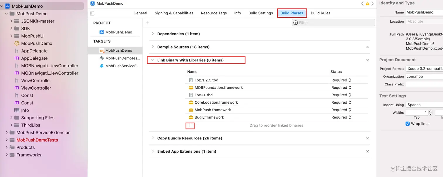Image resolution: width=443 pixels, height=177 pixels.
Task: Adjust the Tab width stepper
Action: click(x=430, y=113)
